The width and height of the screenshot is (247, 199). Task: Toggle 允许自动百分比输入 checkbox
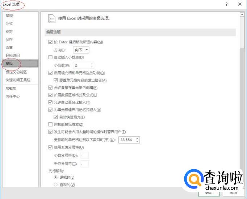click(x=50, y=102)
